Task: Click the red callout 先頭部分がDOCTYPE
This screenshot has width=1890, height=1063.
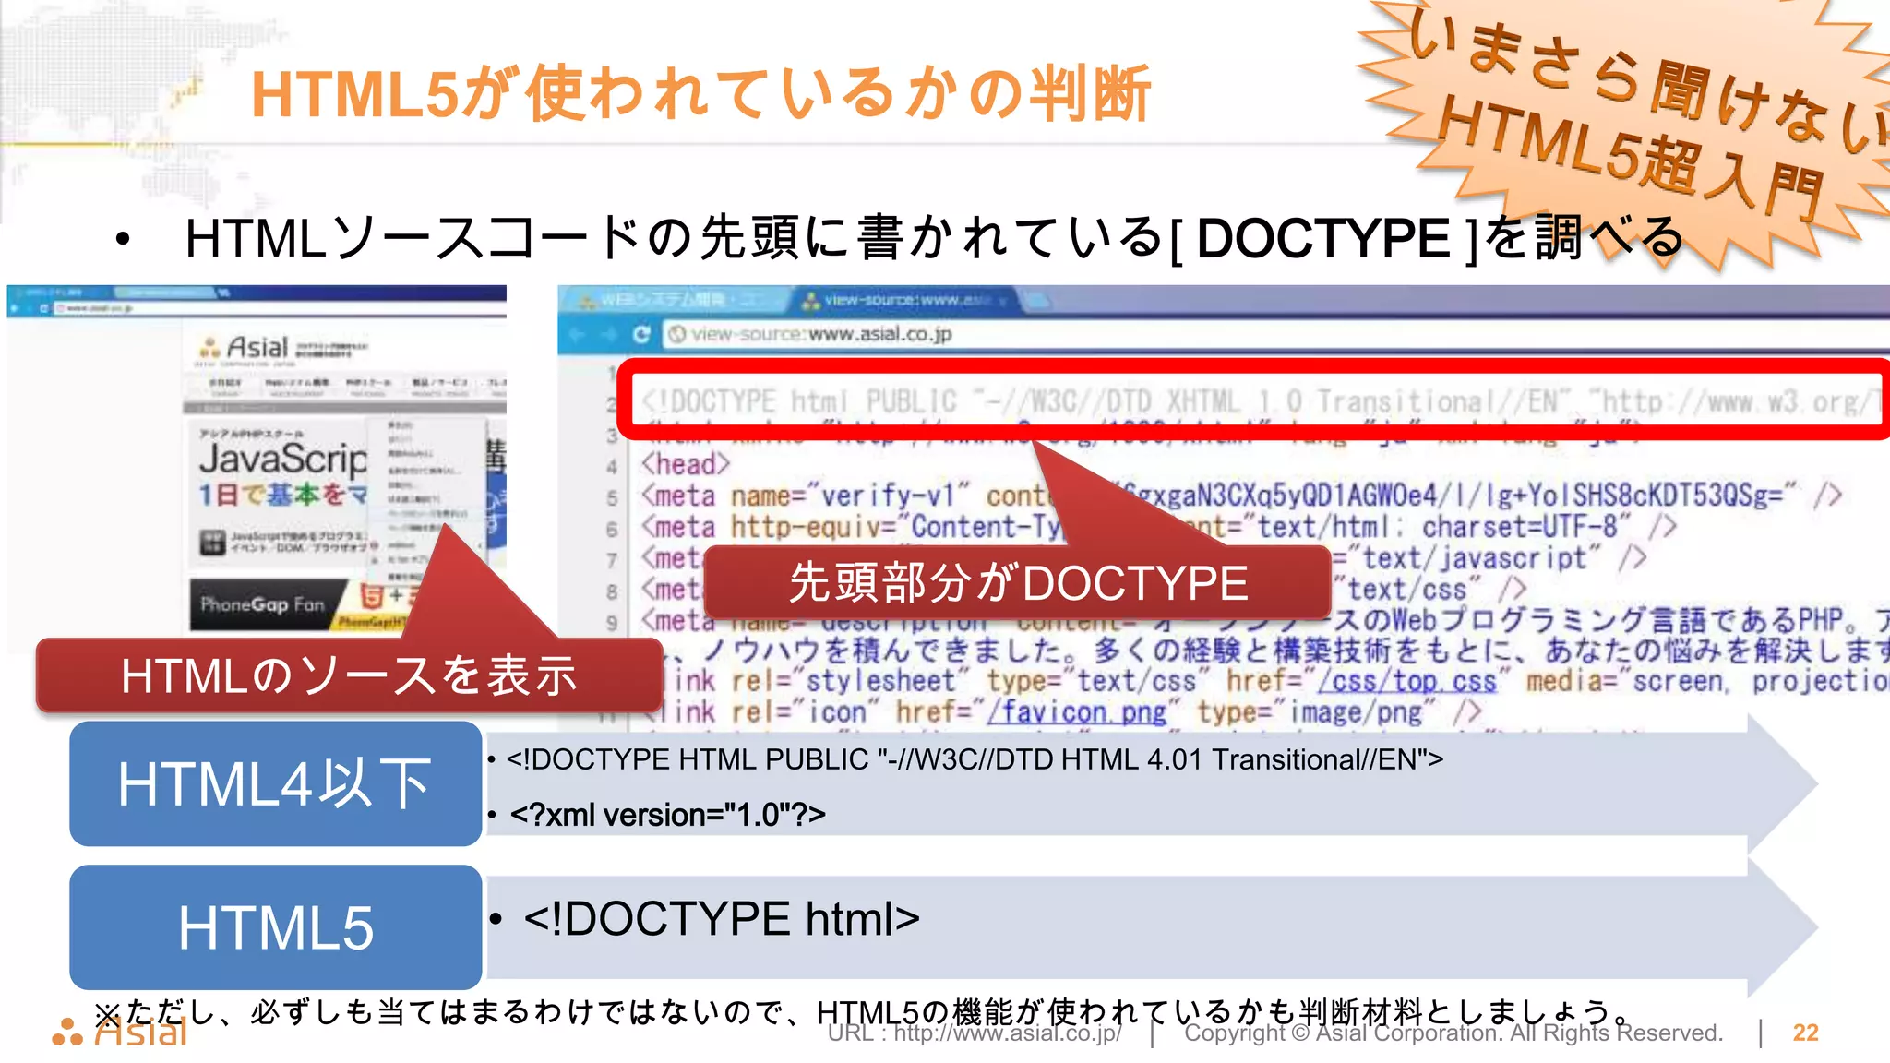Action: coord(1017,583)
